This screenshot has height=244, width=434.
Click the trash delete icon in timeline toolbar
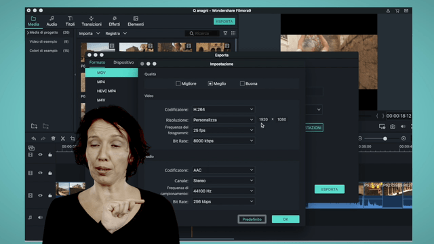53,138
